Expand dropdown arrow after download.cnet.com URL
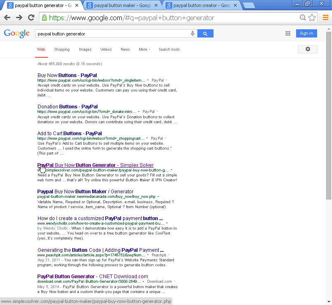The height and width of the screenshot is (305, 332). [x=143, y=282]
